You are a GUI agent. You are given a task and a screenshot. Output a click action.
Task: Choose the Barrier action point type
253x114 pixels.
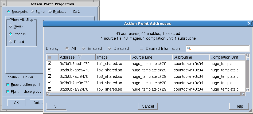[33, 12]
